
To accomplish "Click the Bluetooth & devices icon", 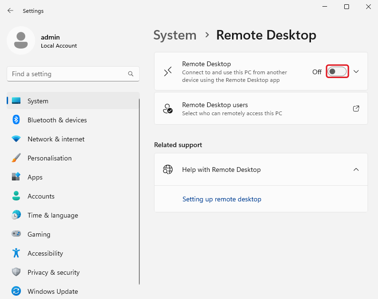I will click(x=16, y=120).
